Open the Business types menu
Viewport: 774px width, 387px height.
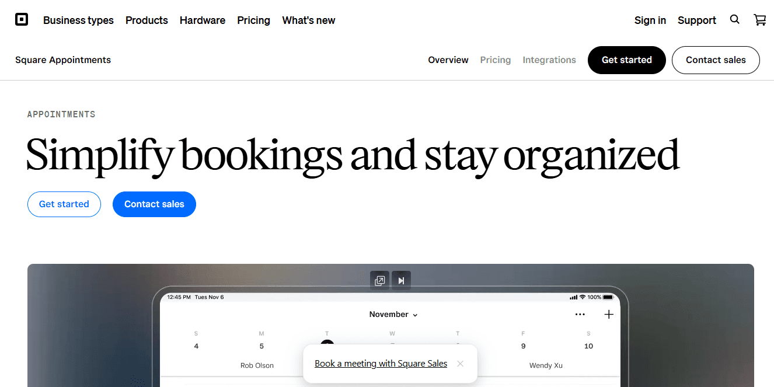click(78, 20)
